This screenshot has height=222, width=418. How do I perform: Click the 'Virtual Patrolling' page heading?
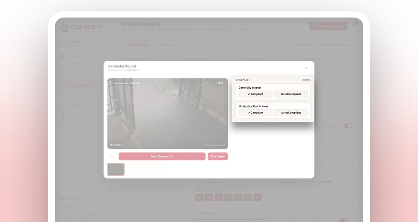[141, 25]
